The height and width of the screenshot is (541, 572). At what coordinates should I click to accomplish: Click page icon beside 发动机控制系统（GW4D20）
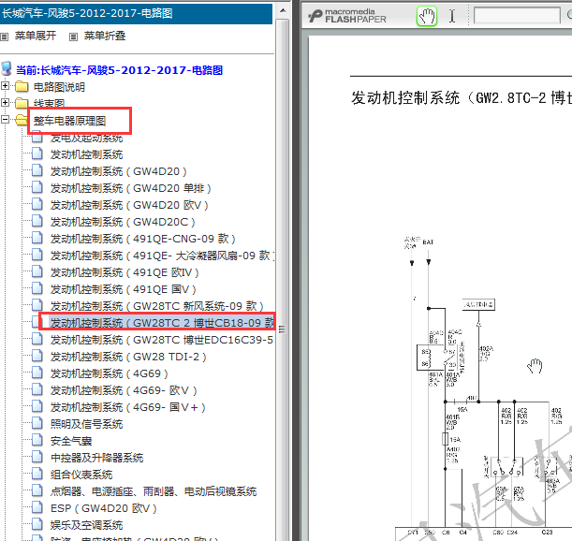[x=37, y=170]
